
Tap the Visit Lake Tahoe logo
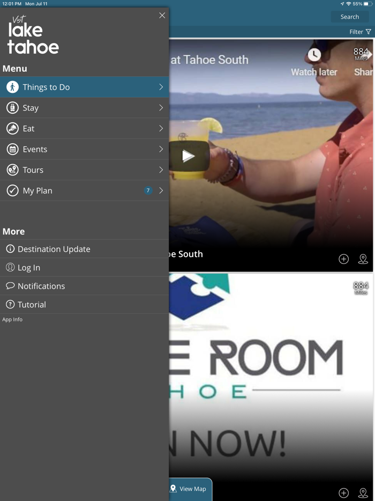coord(33,35)
